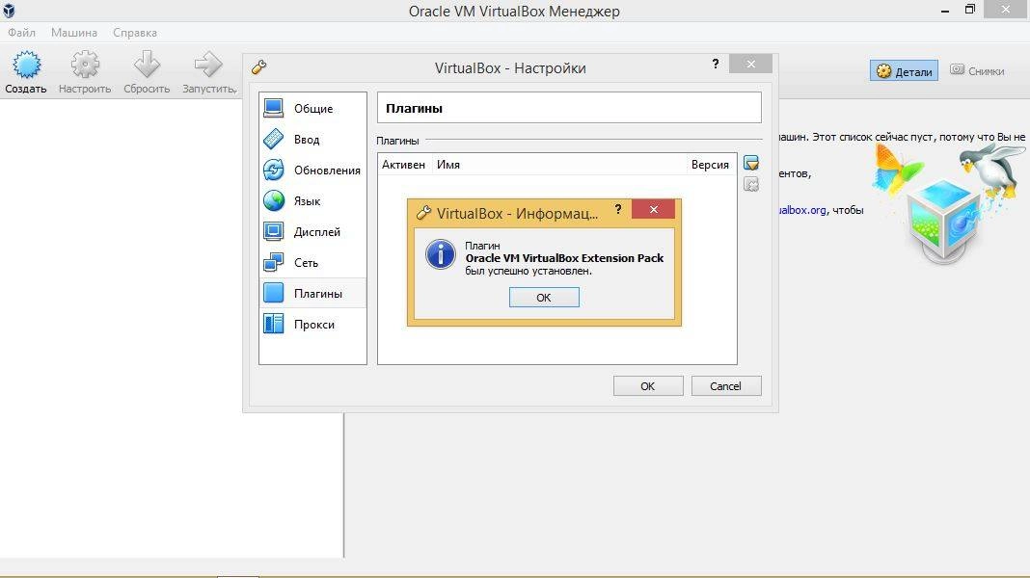Open the virtualbox.org link in welcome text
This screenshot has width=1030, height=578.
[x=802, y=210]
